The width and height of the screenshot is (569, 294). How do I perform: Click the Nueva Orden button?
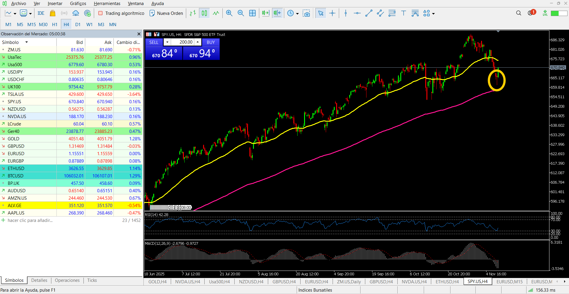click(x=166, y=13)
